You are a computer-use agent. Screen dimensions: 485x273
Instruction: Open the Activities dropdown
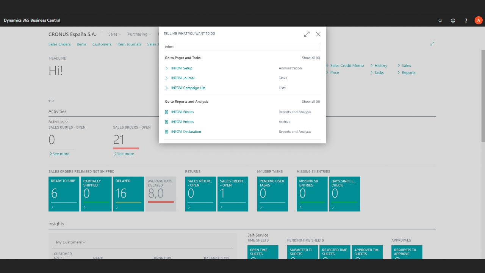point(58,122)
